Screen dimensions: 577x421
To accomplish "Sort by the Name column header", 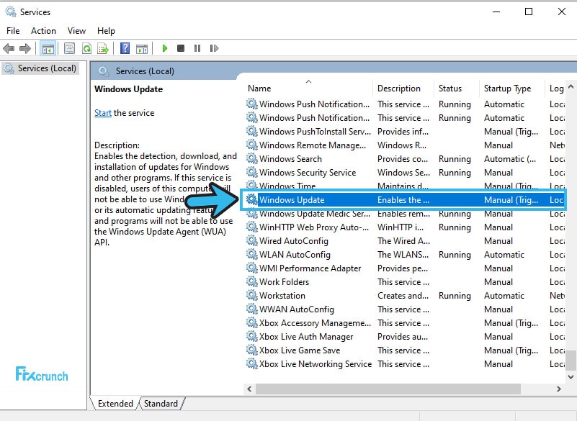I will click(x=308, y=89).
